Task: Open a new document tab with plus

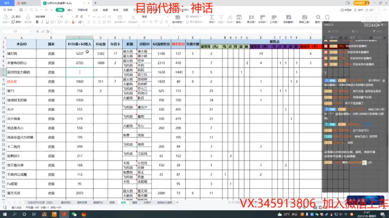Action: point(95,3)
